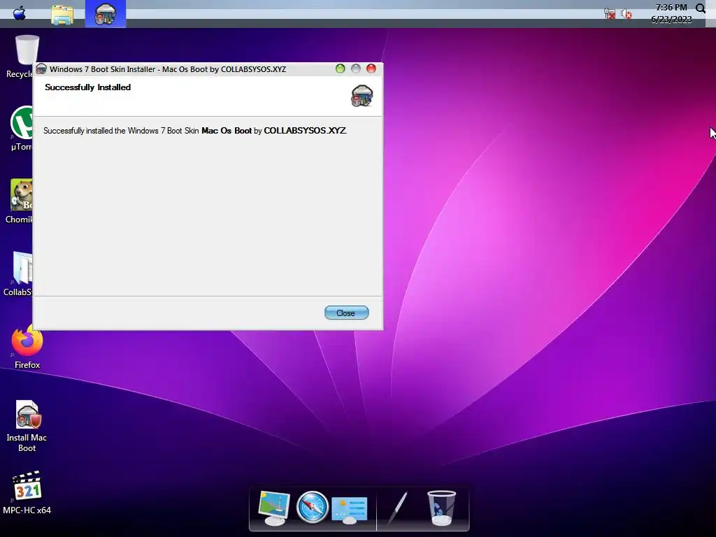Click the 7:36 PM clock display

tap(671, 7)
